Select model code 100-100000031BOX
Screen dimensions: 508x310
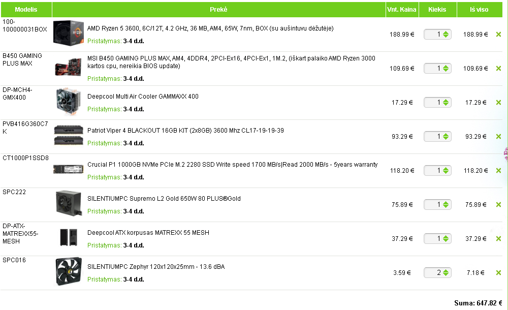(24, 25)
